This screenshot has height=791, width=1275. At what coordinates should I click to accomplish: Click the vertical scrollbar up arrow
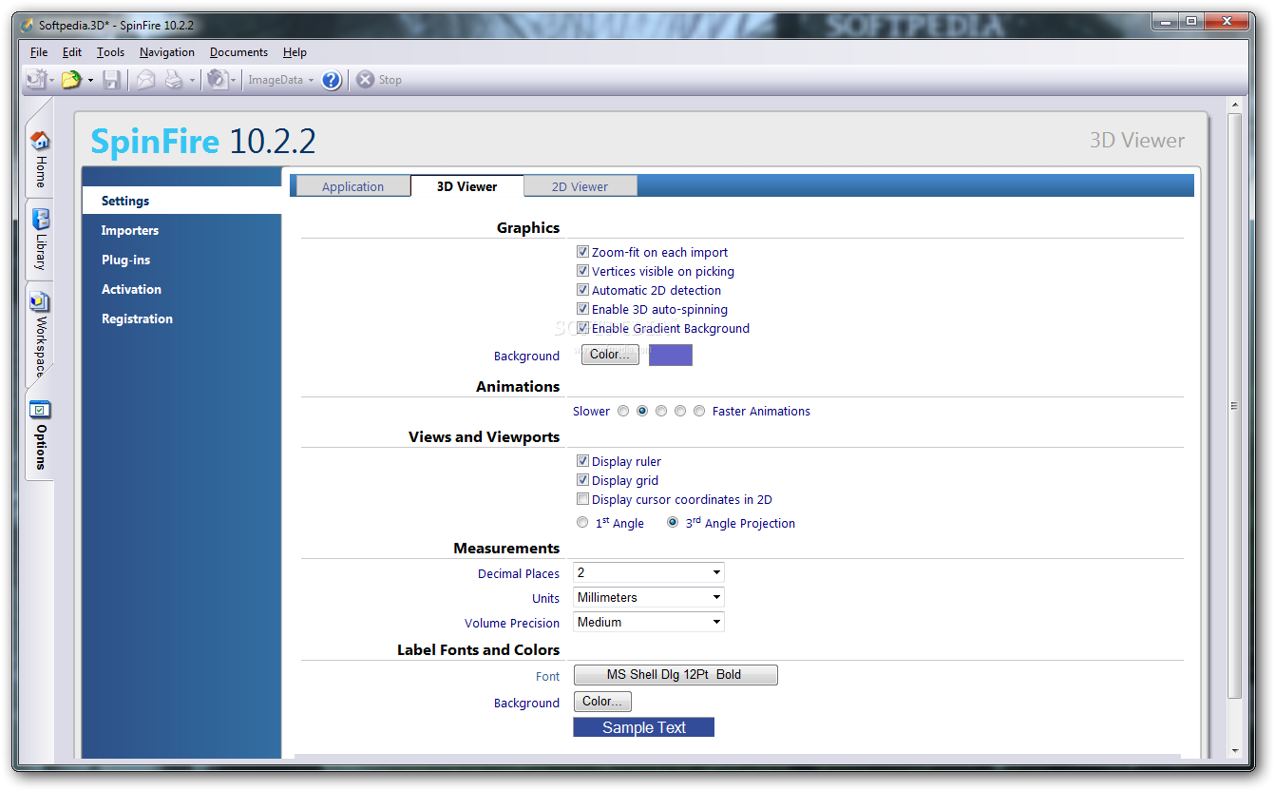1234,104
